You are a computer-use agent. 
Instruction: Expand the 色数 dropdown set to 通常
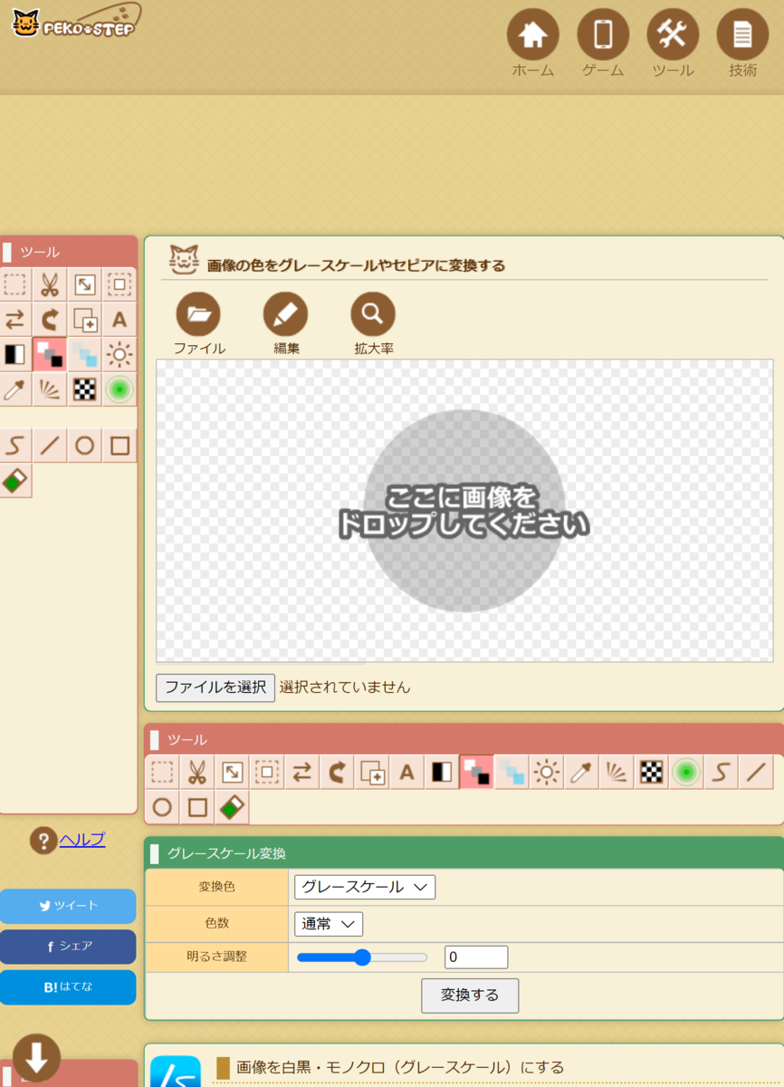pos(329,924)
